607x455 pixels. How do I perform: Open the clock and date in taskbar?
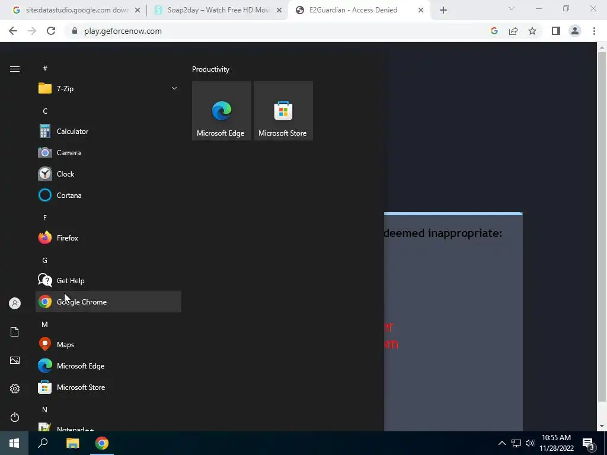click(556, 443)
